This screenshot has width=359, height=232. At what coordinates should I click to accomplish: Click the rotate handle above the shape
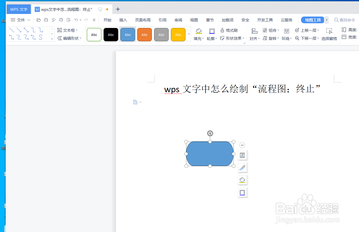pos(210,133)
